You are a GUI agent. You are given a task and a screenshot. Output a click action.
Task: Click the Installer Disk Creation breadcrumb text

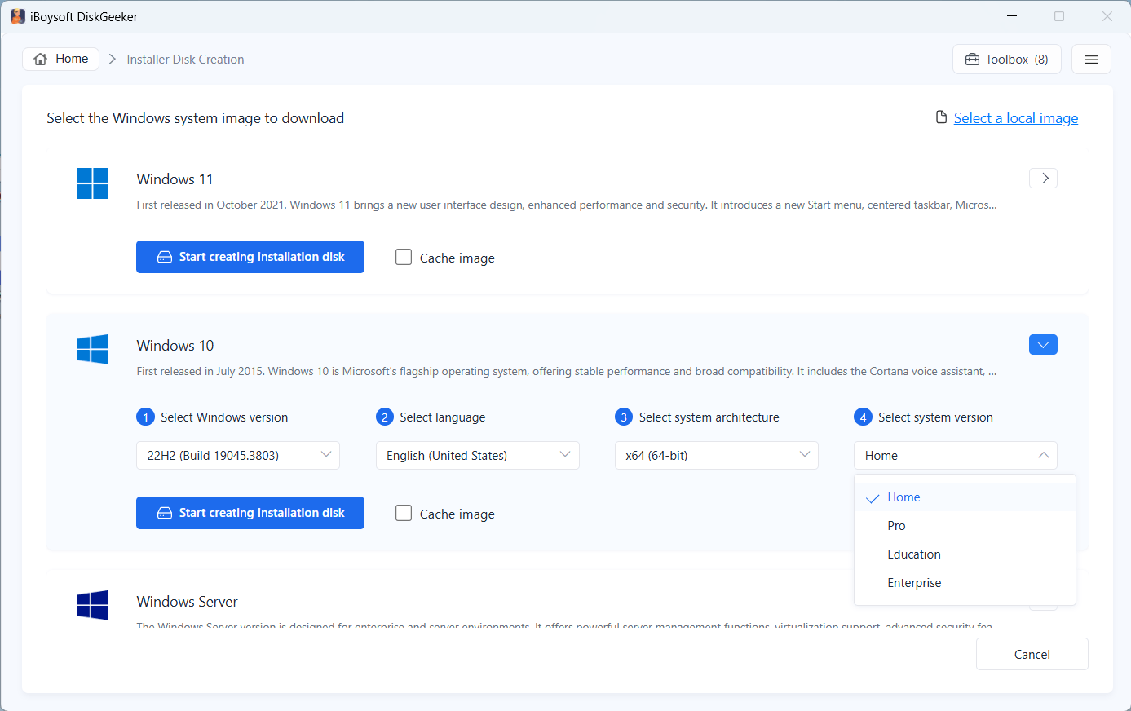(x=185, y=60)
